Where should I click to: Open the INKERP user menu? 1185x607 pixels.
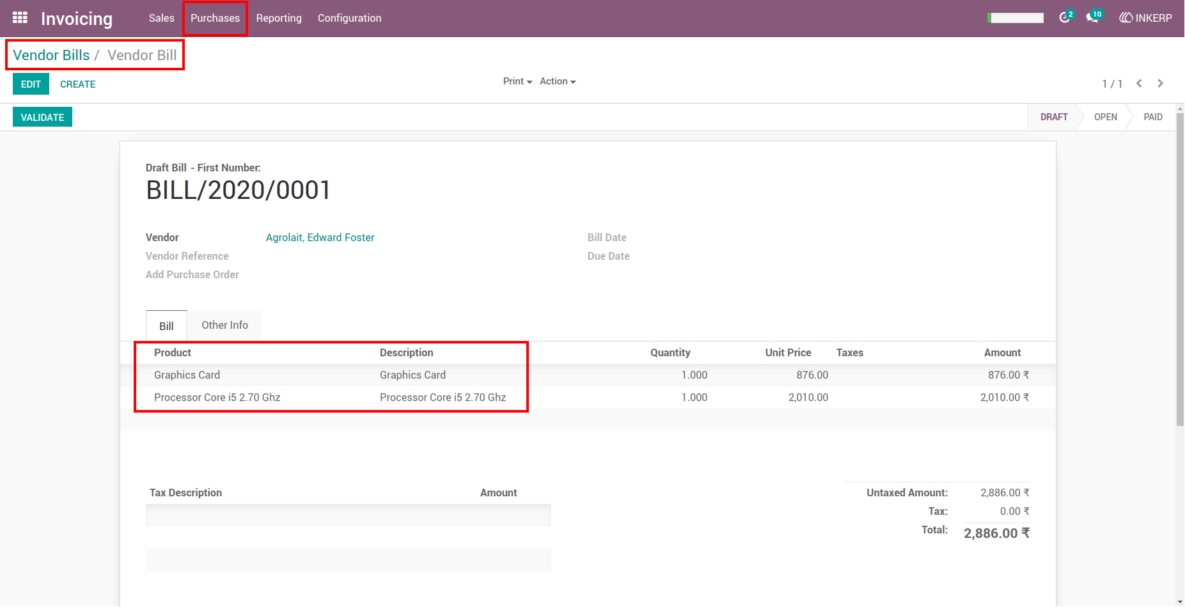[1145, 18]
